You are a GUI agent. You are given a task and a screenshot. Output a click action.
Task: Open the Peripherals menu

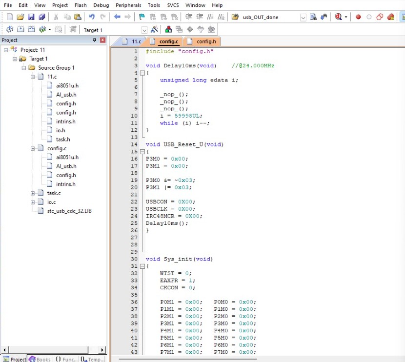tap(128, 5)
